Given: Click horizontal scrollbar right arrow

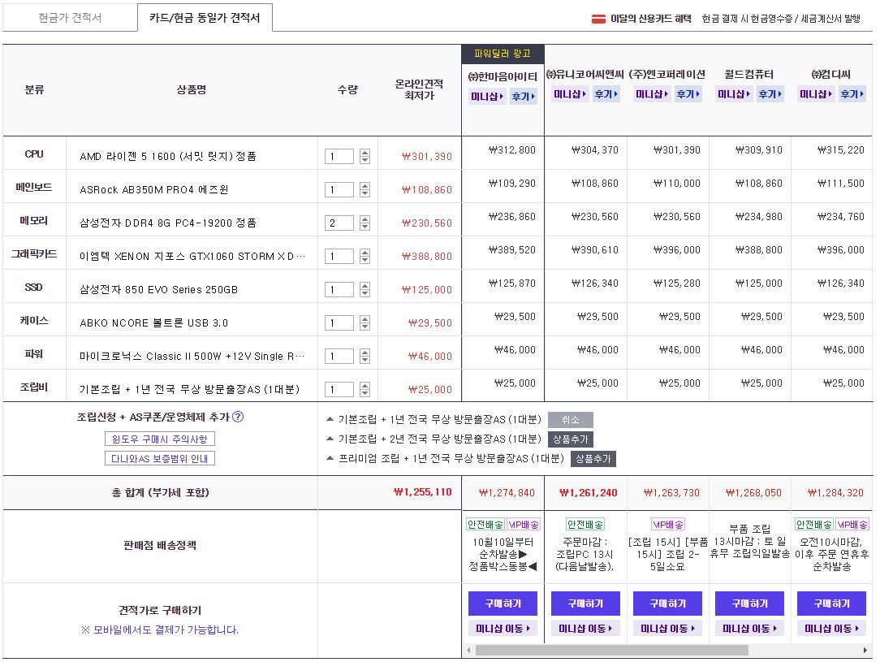Looking at the screenshot, I should pyautogui.click(x=865, y=650).
